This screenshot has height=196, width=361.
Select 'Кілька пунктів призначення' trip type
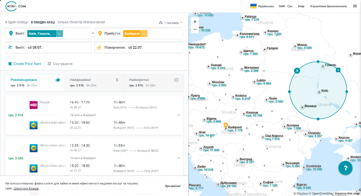pos(81,22)
